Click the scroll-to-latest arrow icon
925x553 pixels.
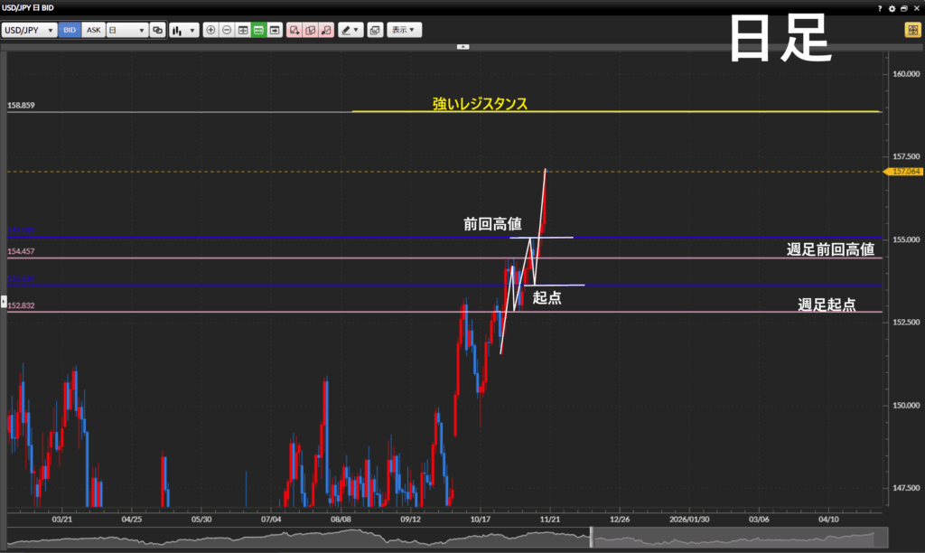point(275,30)
